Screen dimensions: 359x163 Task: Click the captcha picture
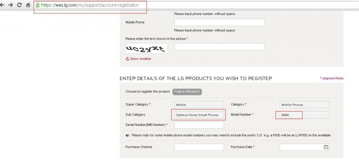(147, 49)
